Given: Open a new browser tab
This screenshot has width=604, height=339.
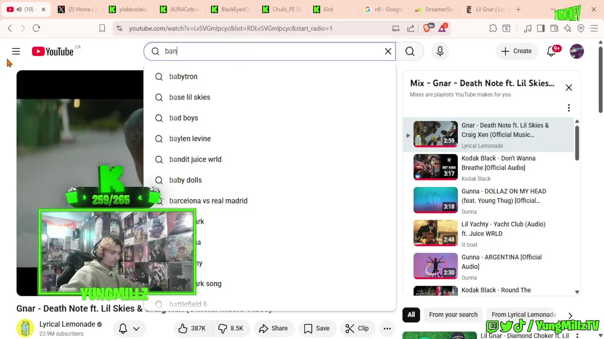Looking at the screenshot, I should [x=518, y=9].
